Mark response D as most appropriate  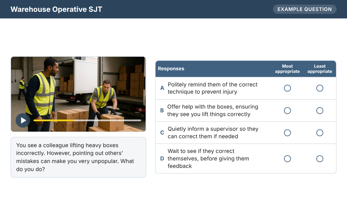[287, 159]
